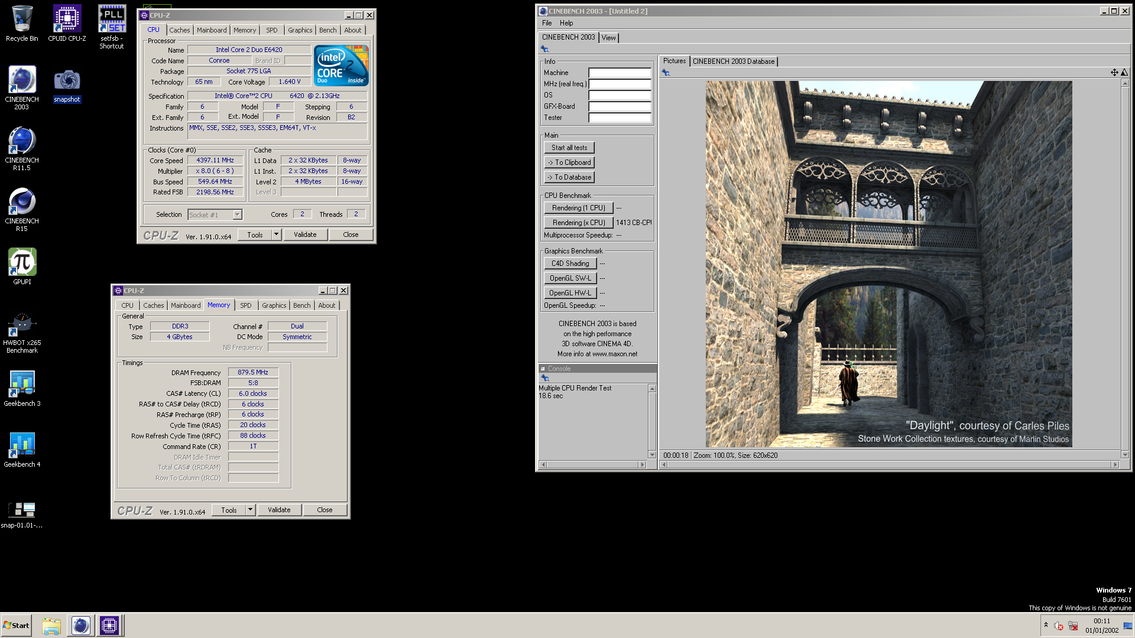Click pin icon in Pictures panel
Image resolution: width=1135 pixels, height=638 pixels.
[666, 73]
